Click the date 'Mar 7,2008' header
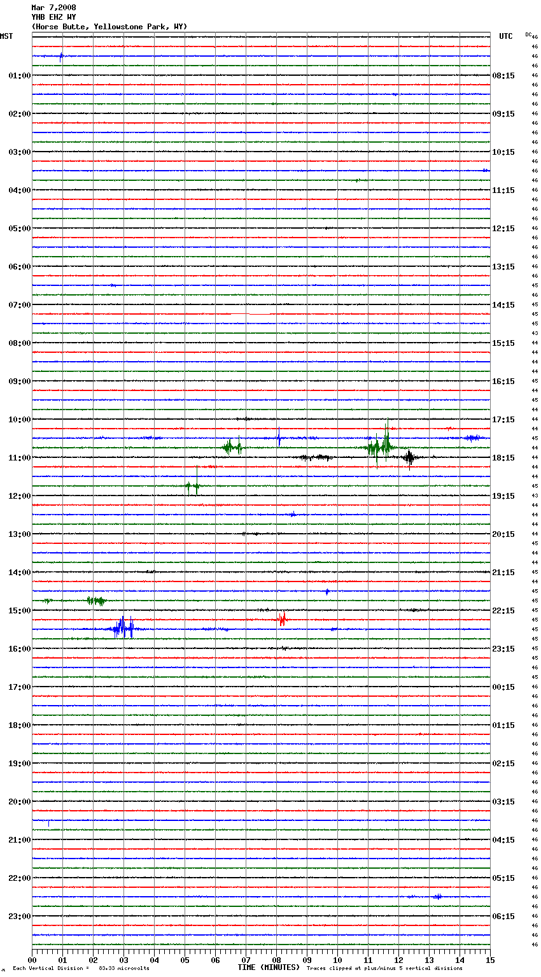This screenshot has width=541, height=977. pyautogui.click(x=53, y=8)
